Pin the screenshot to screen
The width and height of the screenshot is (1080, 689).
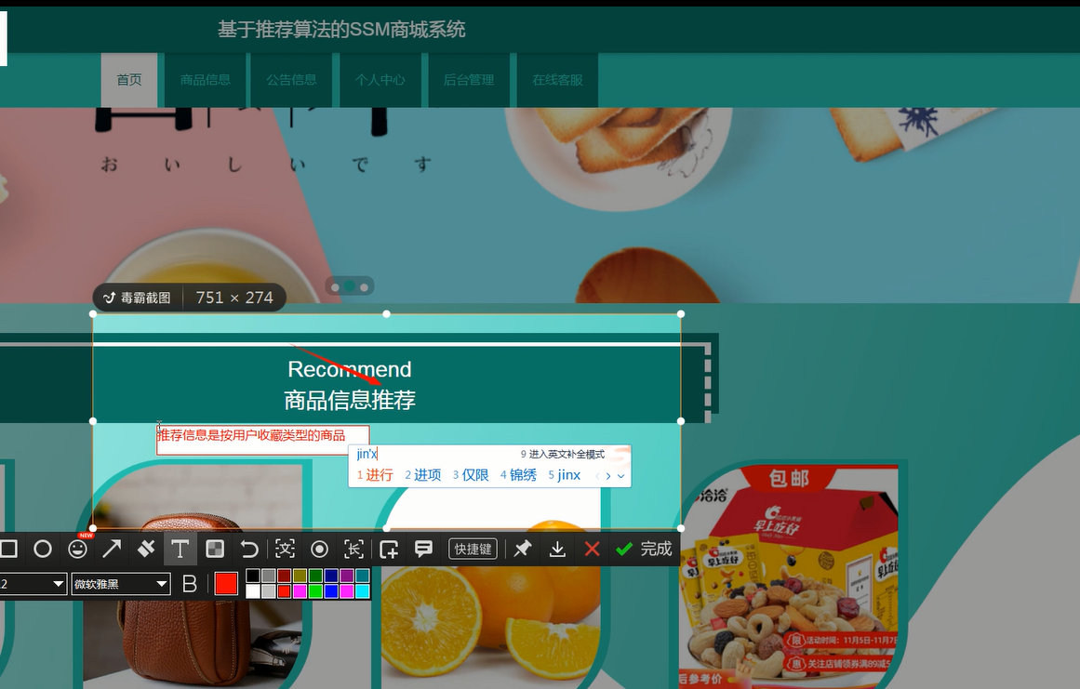[x=523, y=549]
